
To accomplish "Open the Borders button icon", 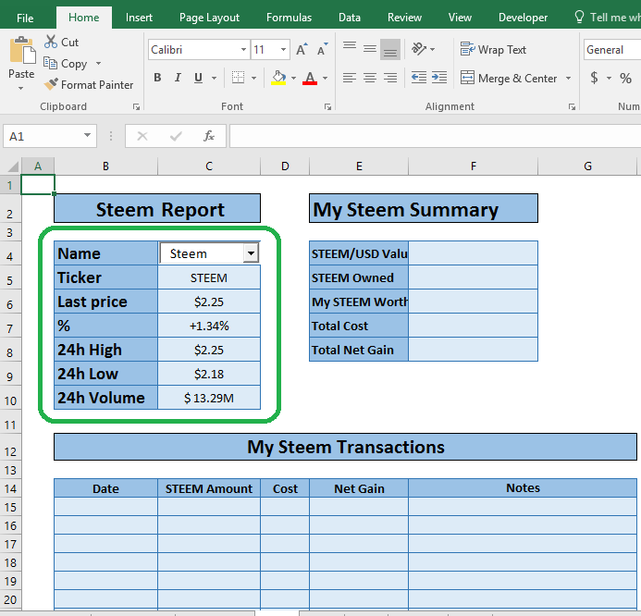I will coord(238,78).
